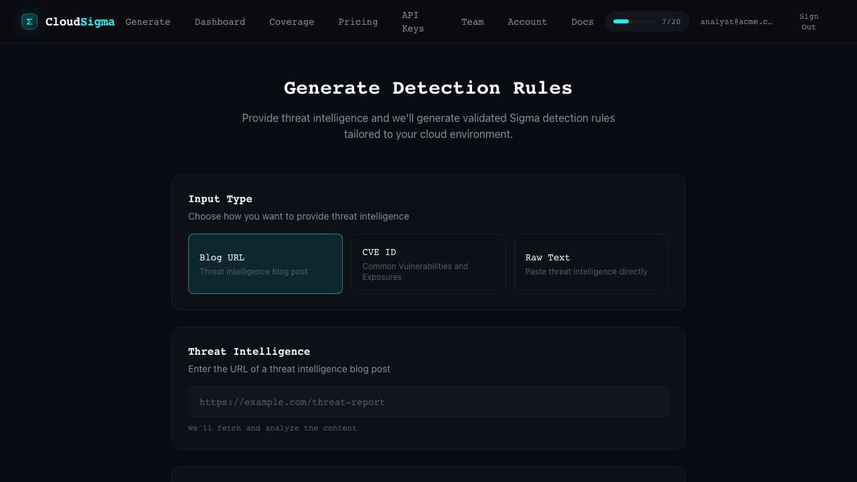Visit the Account page

coord(527,21)
